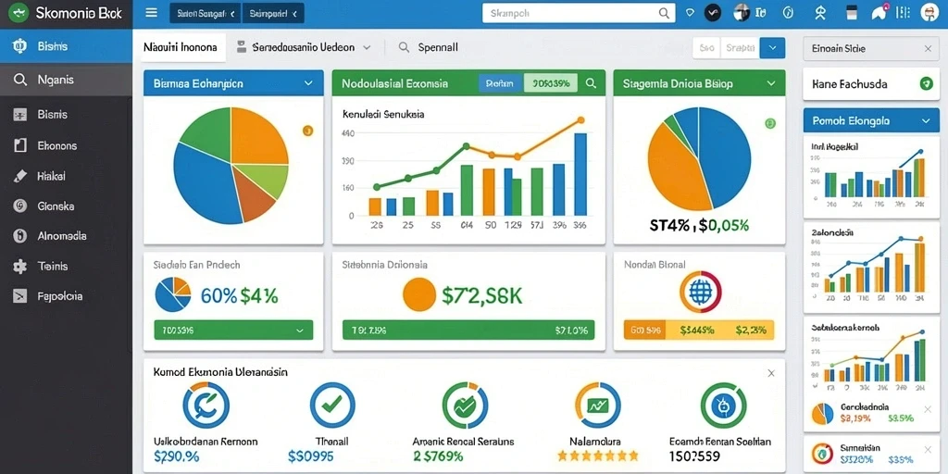This screenshot has height=474, width=948.
Task: Toggle the green 90%39% option in chart header
Action: pyautogui.click(x=550, y=83)
